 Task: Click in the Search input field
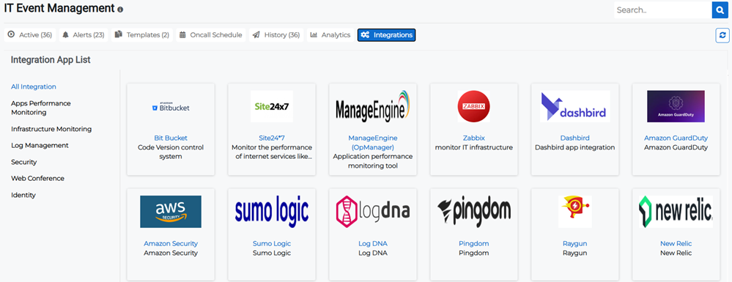(x=663, y=10)
